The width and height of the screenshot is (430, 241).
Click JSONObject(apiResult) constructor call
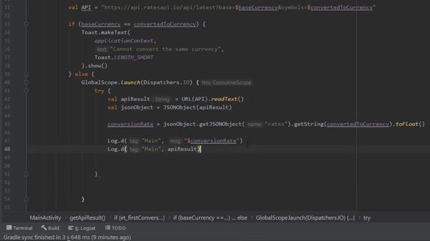pyautogui.click(x=197, y=107)
